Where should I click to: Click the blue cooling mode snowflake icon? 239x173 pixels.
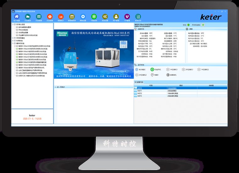coord(137,69)
